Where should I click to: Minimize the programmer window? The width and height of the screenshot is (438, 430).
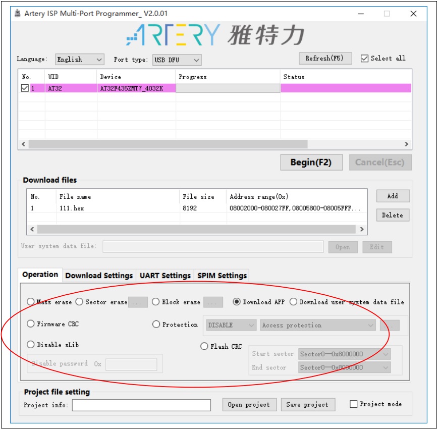coord(361,14)
